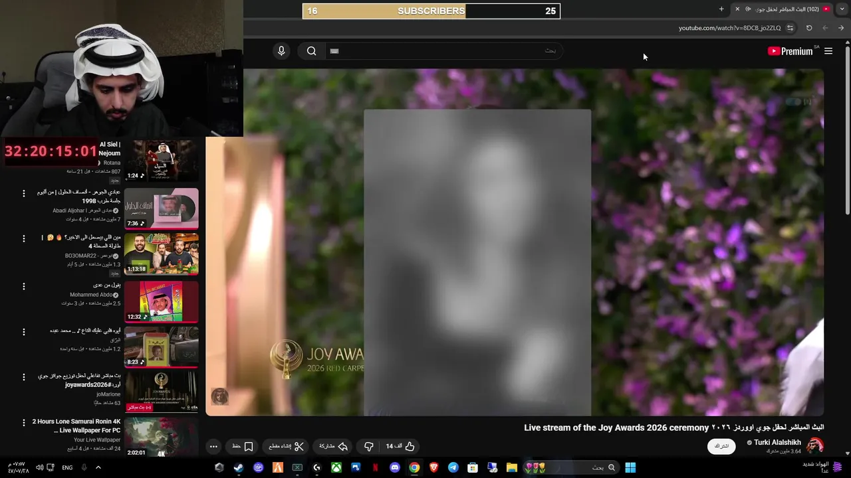
Task: Open the tab search dropdown arrow
Action: click(841, 9)
